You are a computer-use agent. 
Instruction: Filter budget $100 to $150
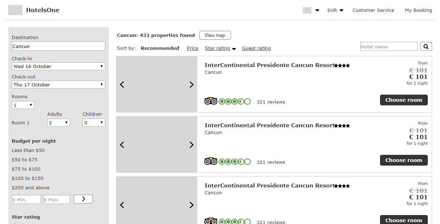28,178
